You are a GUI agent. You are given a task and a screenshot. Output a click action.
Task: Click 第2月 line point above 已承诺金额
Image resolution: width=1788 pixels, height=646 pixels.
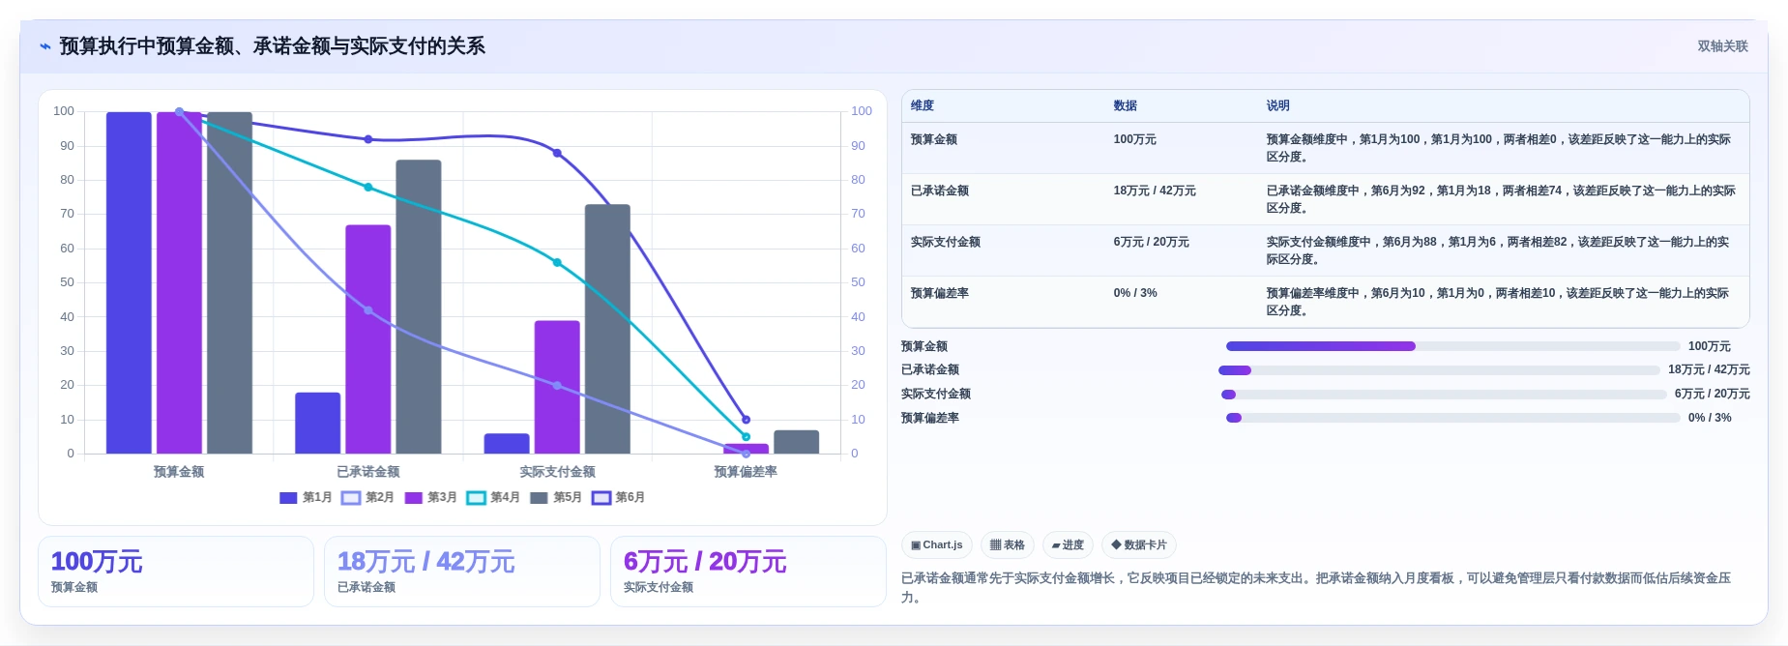click(x=368, y=310)
